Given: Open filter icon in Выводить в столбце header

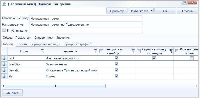Looking at the screenshot, I should [133, 51].
